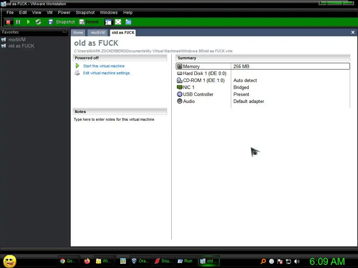358x268 pixels.
Task: Close the current tab with the X
Action: pos(353,32)
